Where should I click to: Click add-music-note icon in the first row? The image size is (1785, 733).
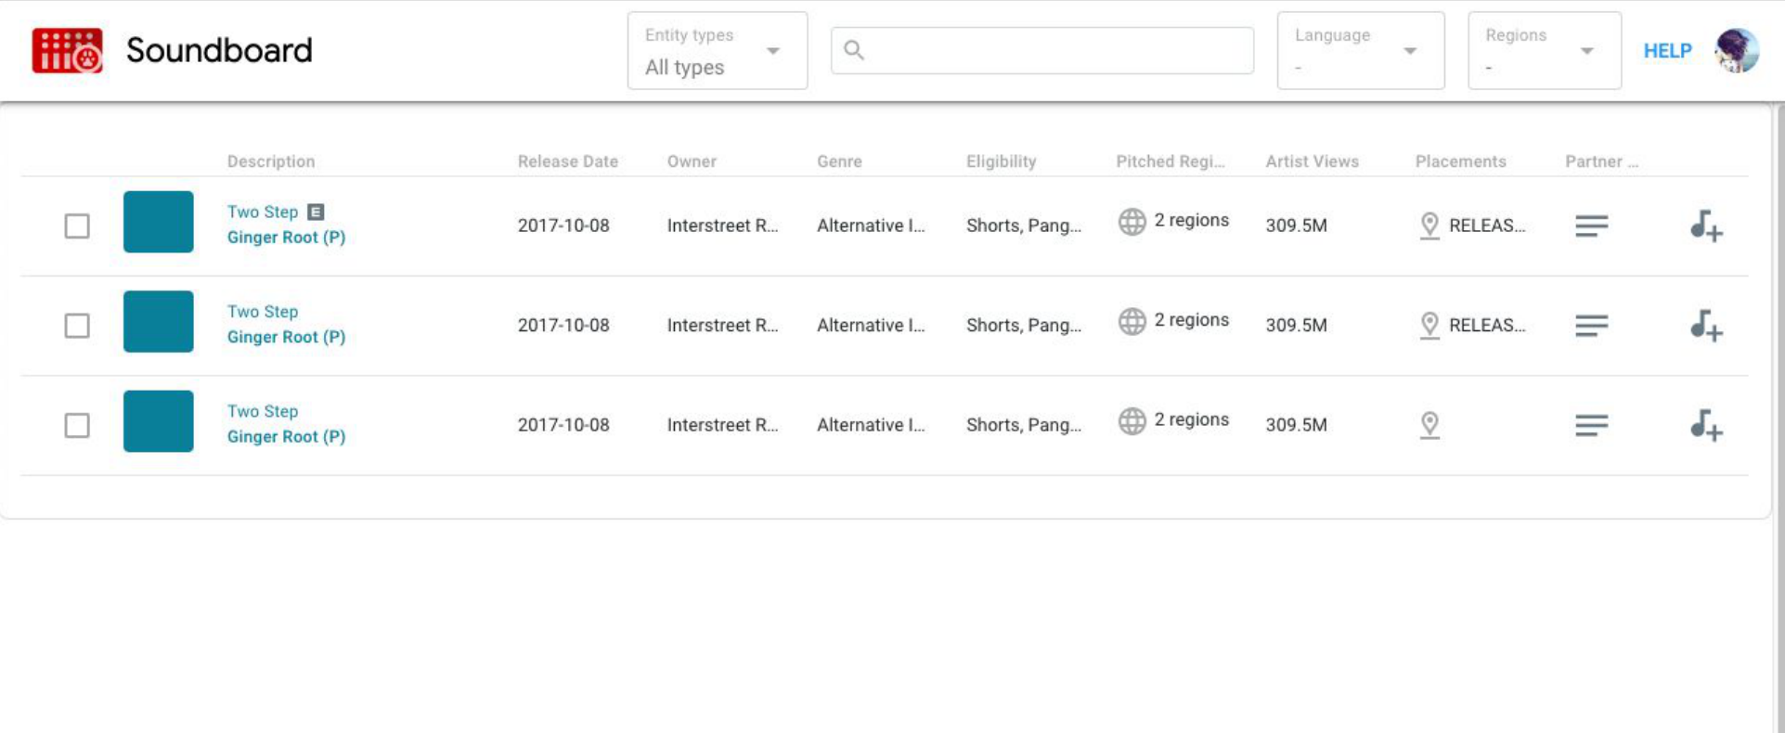(x=1706, y=225)
